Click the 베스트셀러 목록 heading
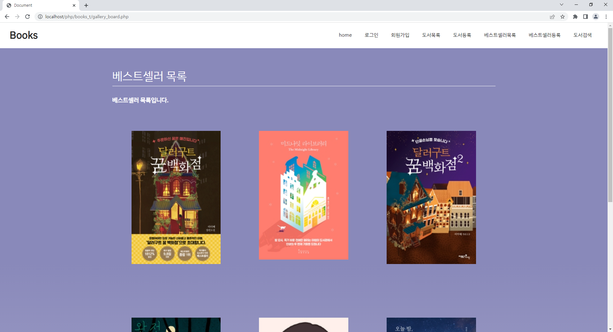Screen dimensions: 613x332 coord(149,76)
